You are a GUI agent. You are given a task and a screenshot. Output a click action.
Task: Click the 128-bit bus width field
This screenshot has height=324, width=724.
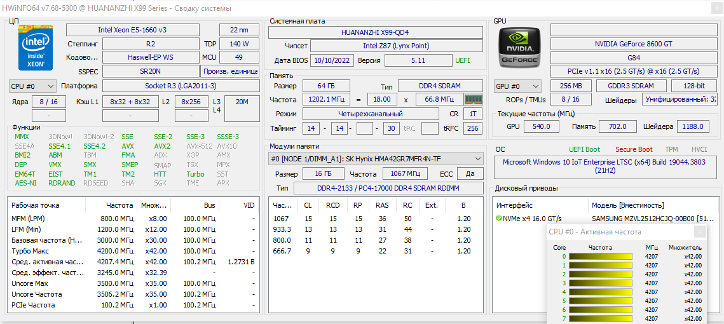(x=693, y=86)
